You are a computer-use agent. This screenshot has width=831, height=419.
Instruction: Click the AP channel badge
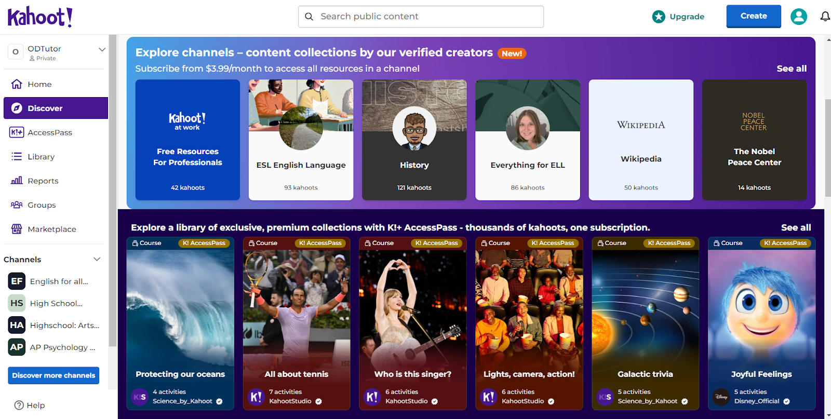pyautogui.click(x=17, y=347)
